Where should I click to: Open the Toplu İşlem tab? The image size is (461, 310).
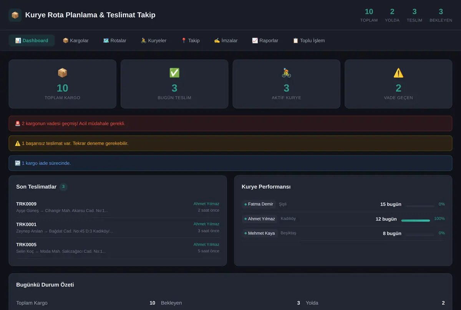click(309, 40)
